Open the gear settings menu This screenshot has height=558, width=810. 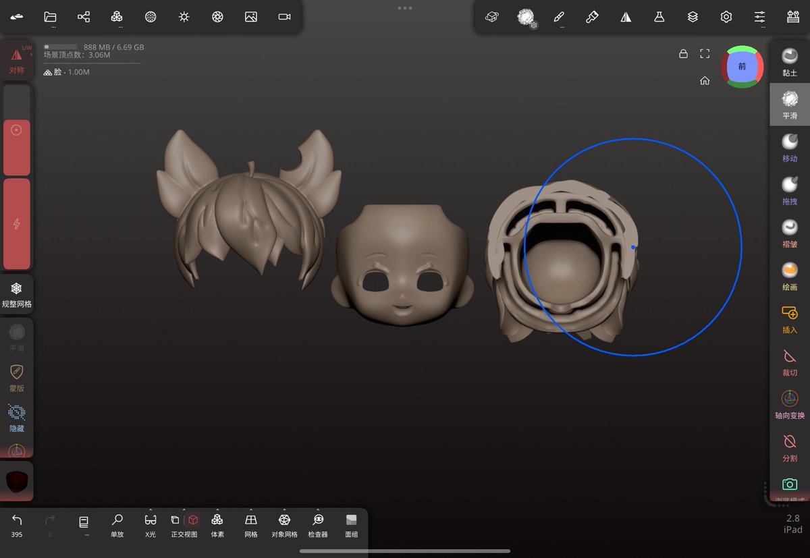(x=726, y=17)
